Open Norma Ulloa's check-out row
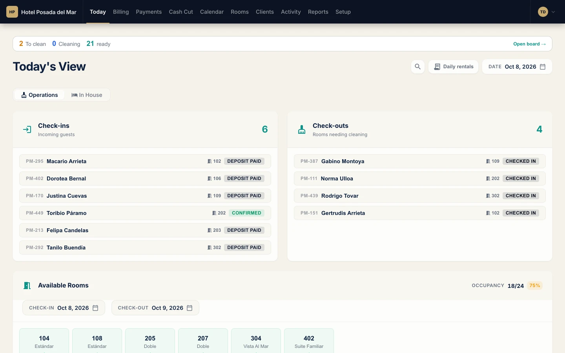 [420, 178]
